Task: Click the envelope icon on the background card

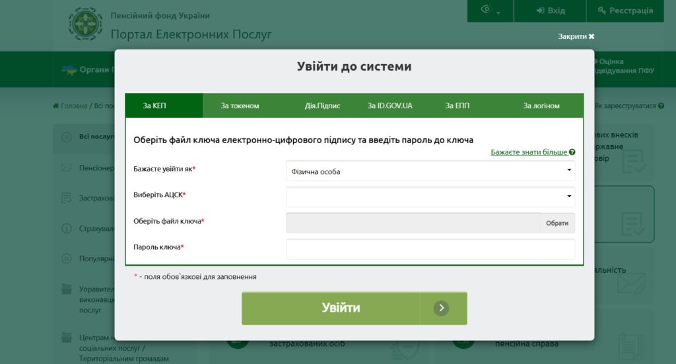Action: tap(631, 283)
